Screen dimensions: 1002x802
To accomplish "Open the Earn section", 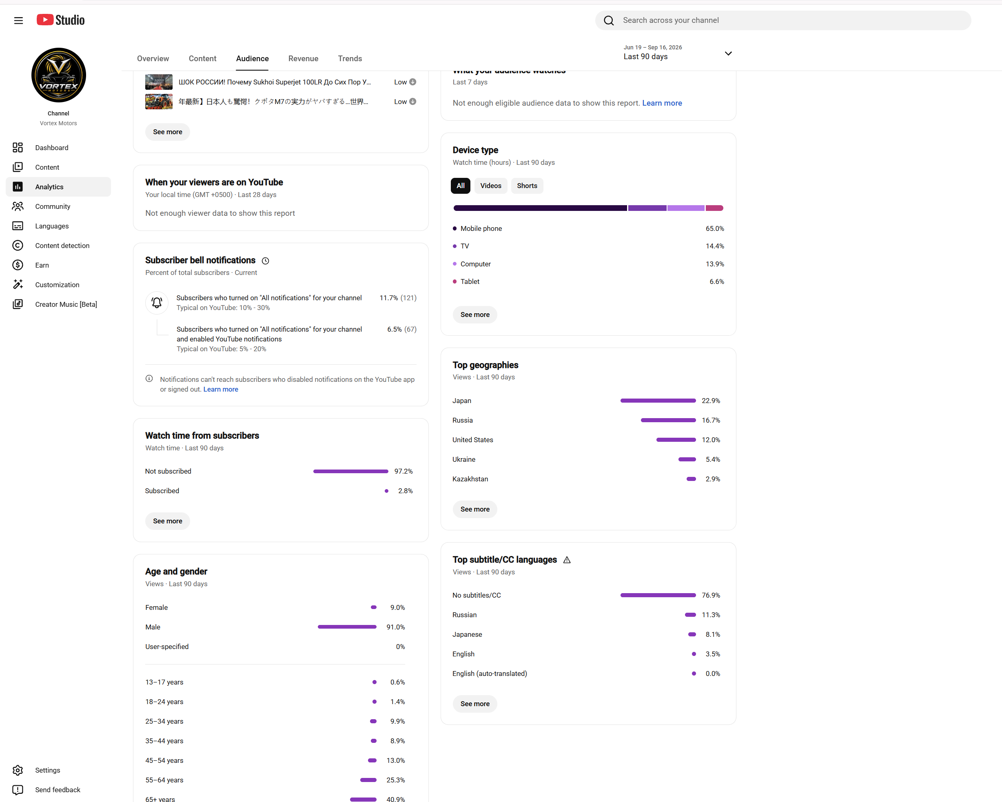I will [x=59, y=265].
